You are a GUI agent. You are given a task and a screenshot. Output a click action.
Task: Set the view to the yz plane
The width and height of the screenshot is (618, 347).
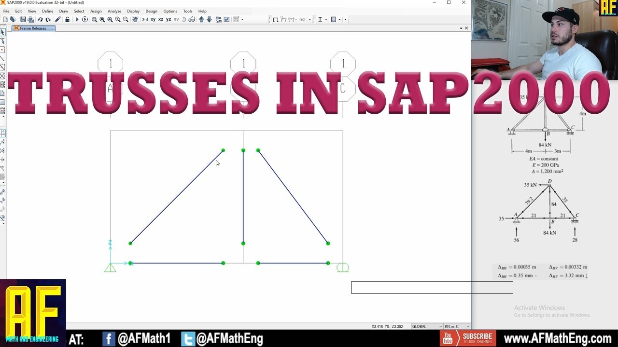point(169,19)
